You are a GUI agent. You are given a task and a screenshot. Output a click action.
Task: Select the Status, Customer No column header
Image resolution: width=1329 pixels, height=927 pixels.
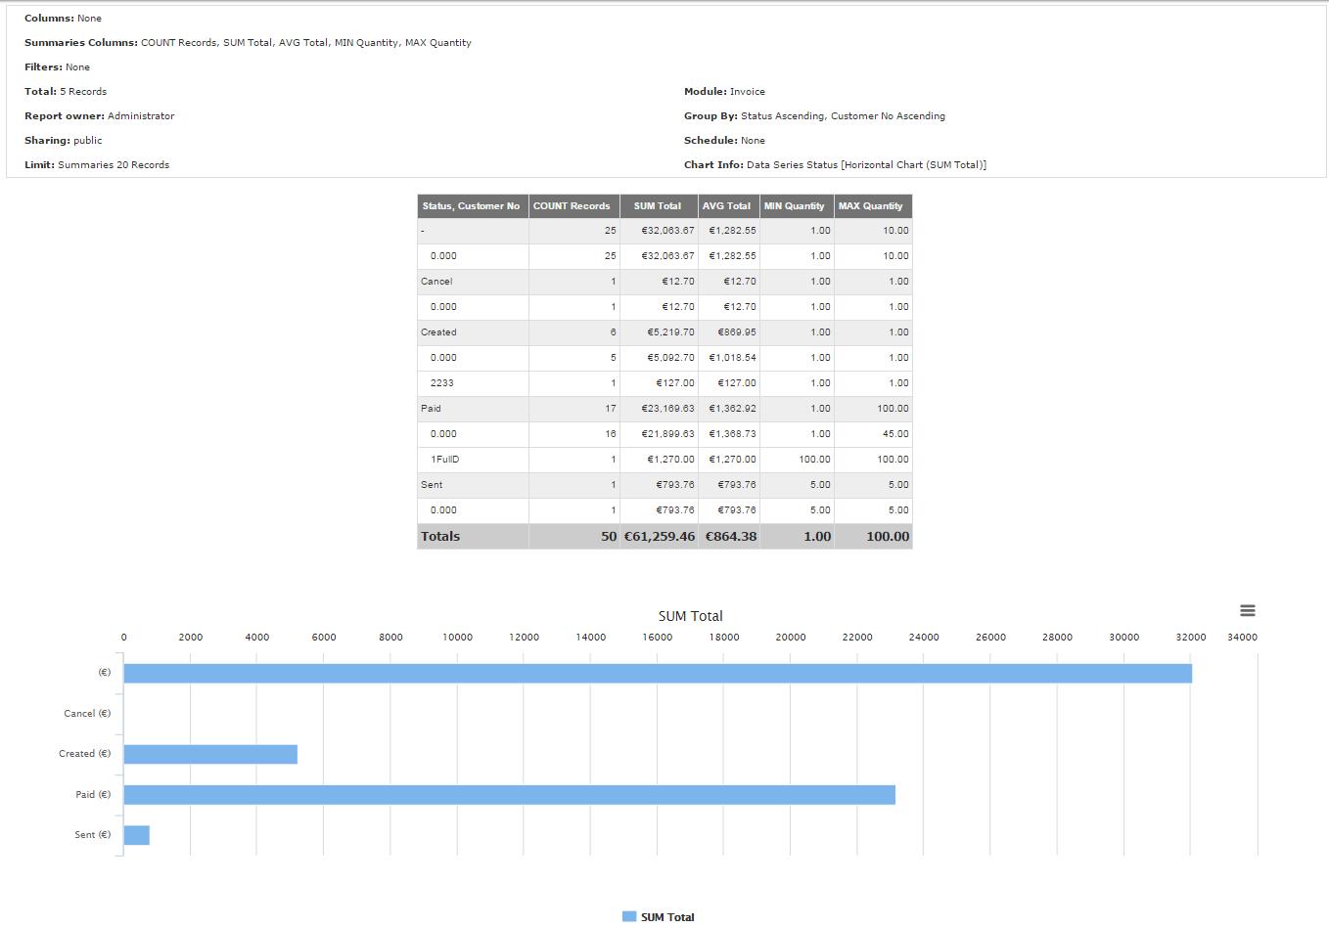pyautogui.click(x=472, y=206)
